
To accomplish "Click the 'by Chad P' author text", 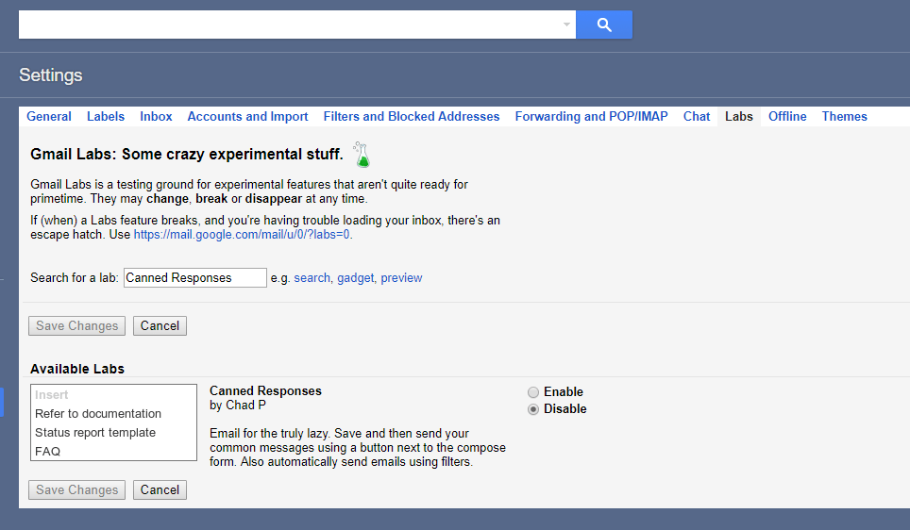I will tap(238, 406).
